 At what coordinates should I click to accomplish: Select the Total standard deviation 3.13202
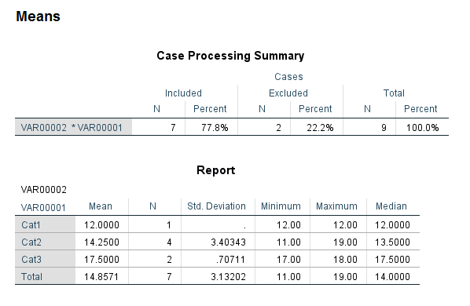pos(228,277)
